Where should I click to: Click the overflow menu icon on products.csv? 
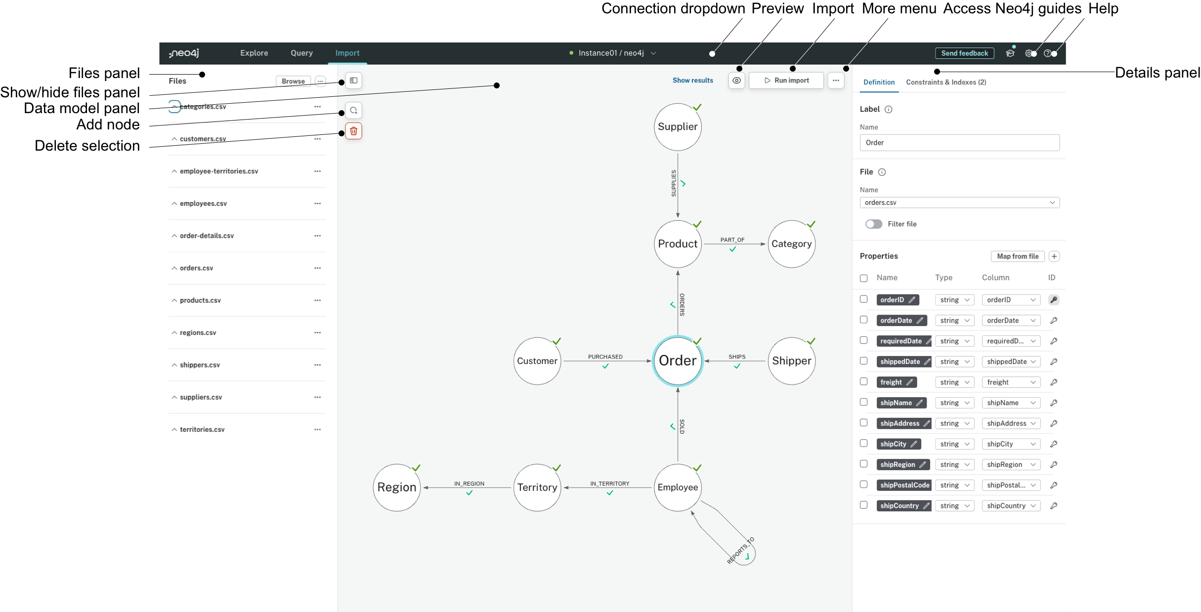click(318, 300)
